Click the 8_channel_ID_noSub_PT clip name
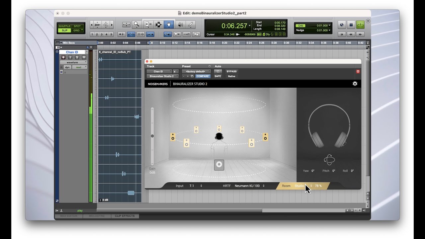Screen dimensions: 425x239 tap(115, 52)
